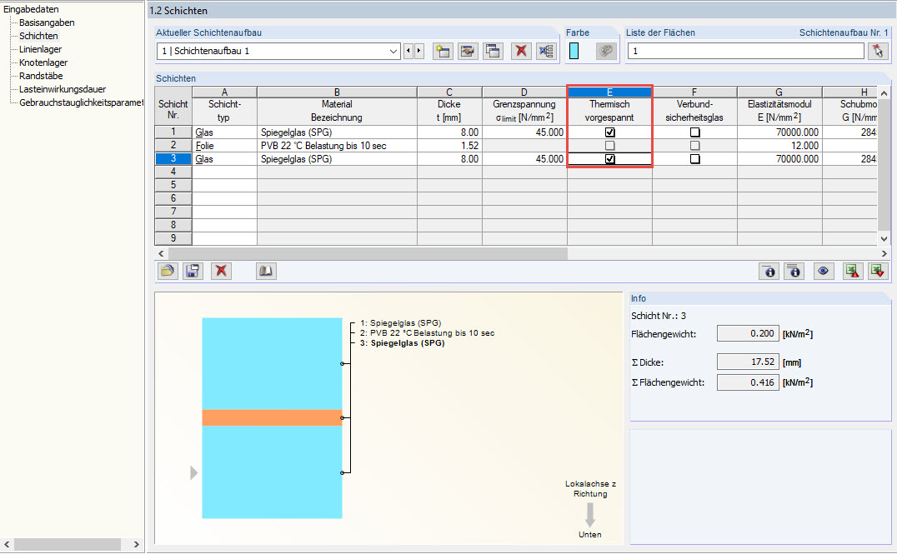Click table horizontal scrollbar left arrow

click(x=161, y=253)
